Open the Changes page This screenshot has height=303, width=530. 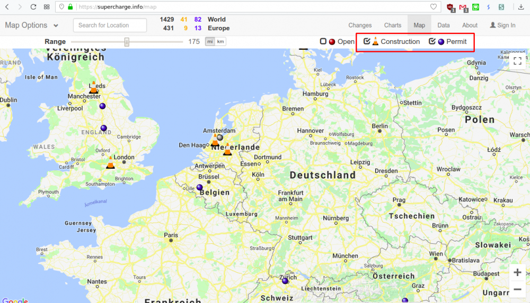click(x=360, y=25)
